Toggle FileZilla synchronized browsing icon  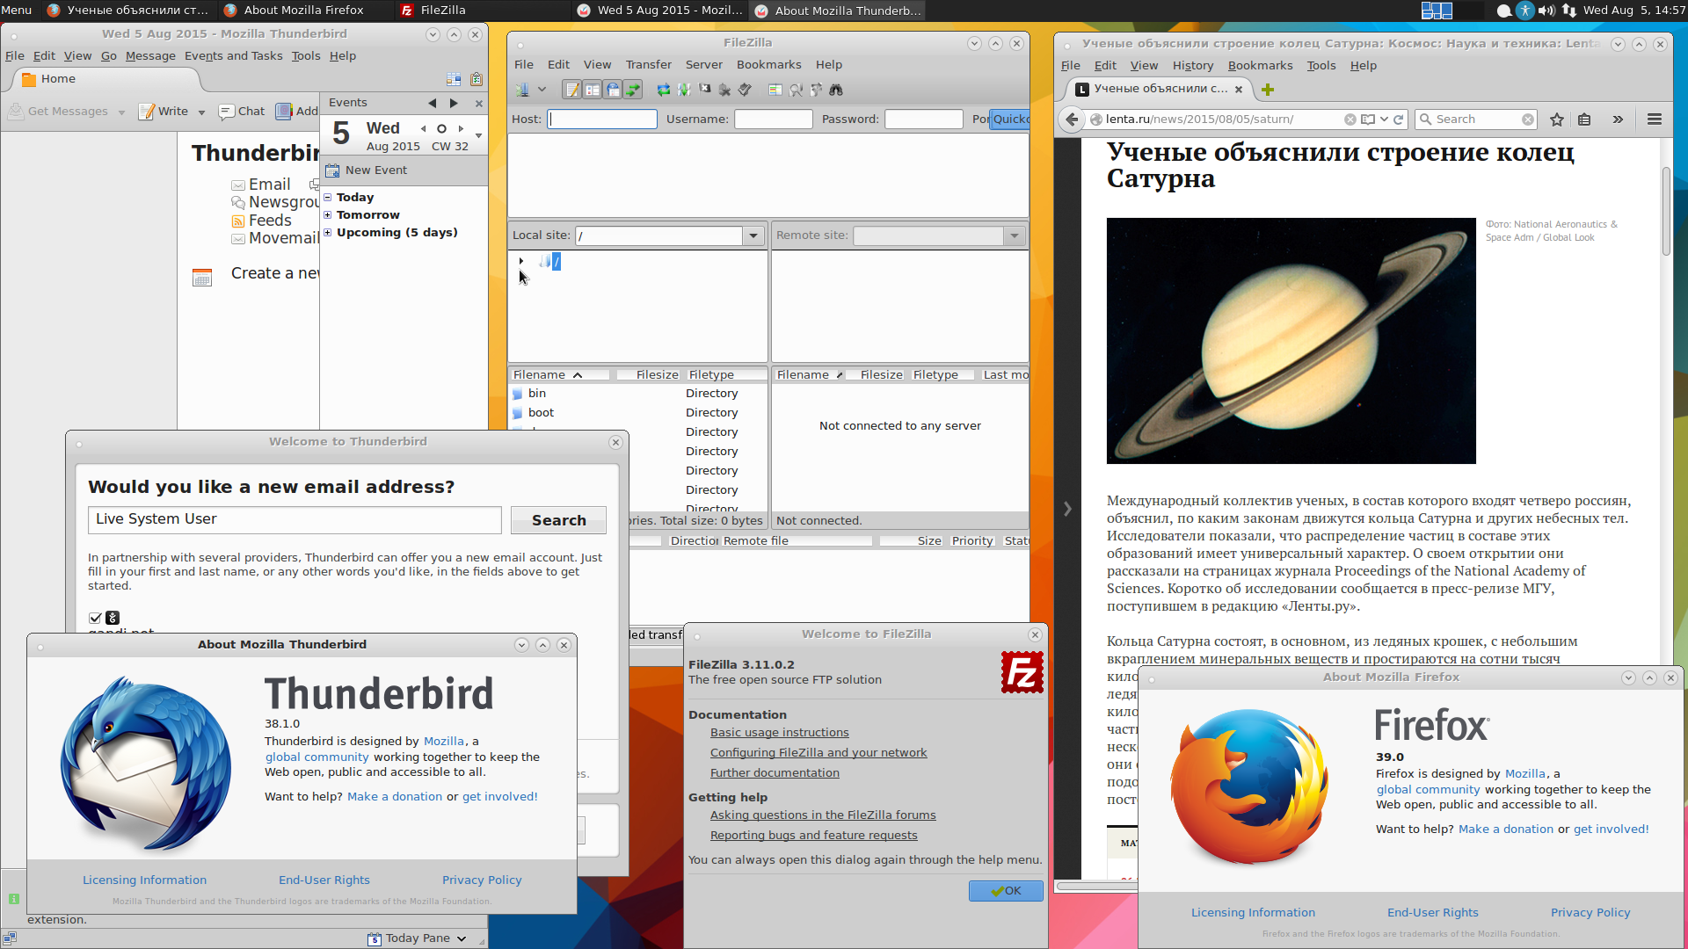coord(816,90)
